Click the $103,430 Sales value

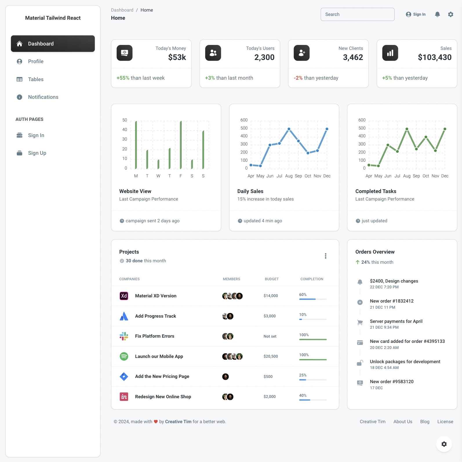434,57
